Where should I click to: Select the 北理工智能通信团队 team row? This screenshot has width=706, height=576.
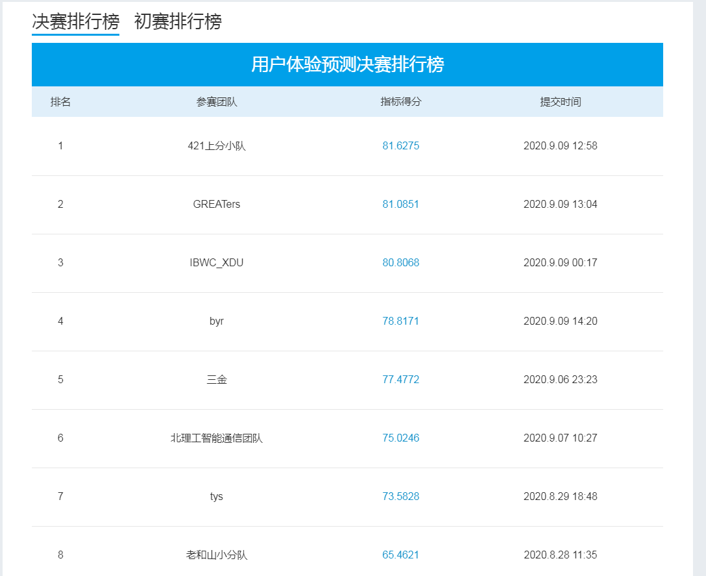pyautogui.click(x=217, y=438)
